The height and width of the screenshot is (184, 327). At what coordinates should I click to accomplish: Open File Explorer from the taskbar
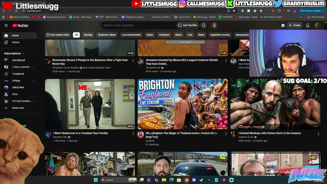tap(164, 180)
